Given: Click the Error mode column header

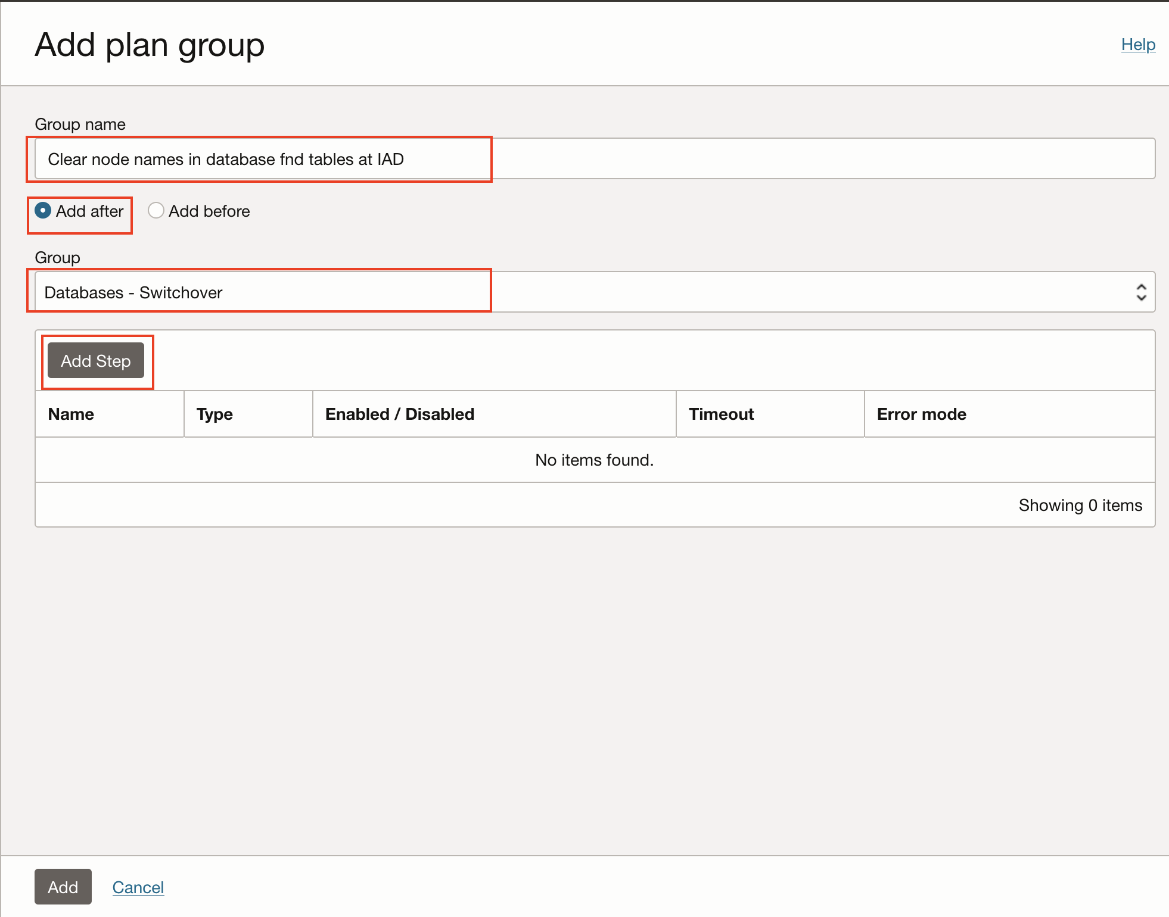Looking at the screenshot, I should click(x=921, y=414).
